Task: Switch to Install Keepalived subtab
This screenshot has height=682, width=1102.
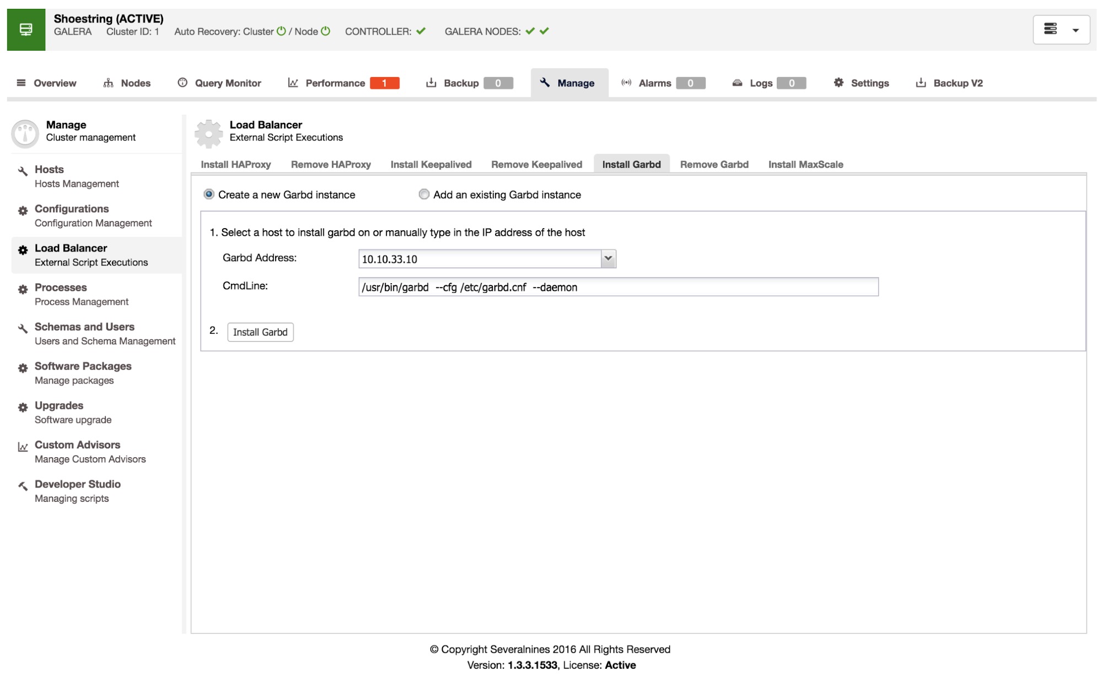Action: [431, 164]
